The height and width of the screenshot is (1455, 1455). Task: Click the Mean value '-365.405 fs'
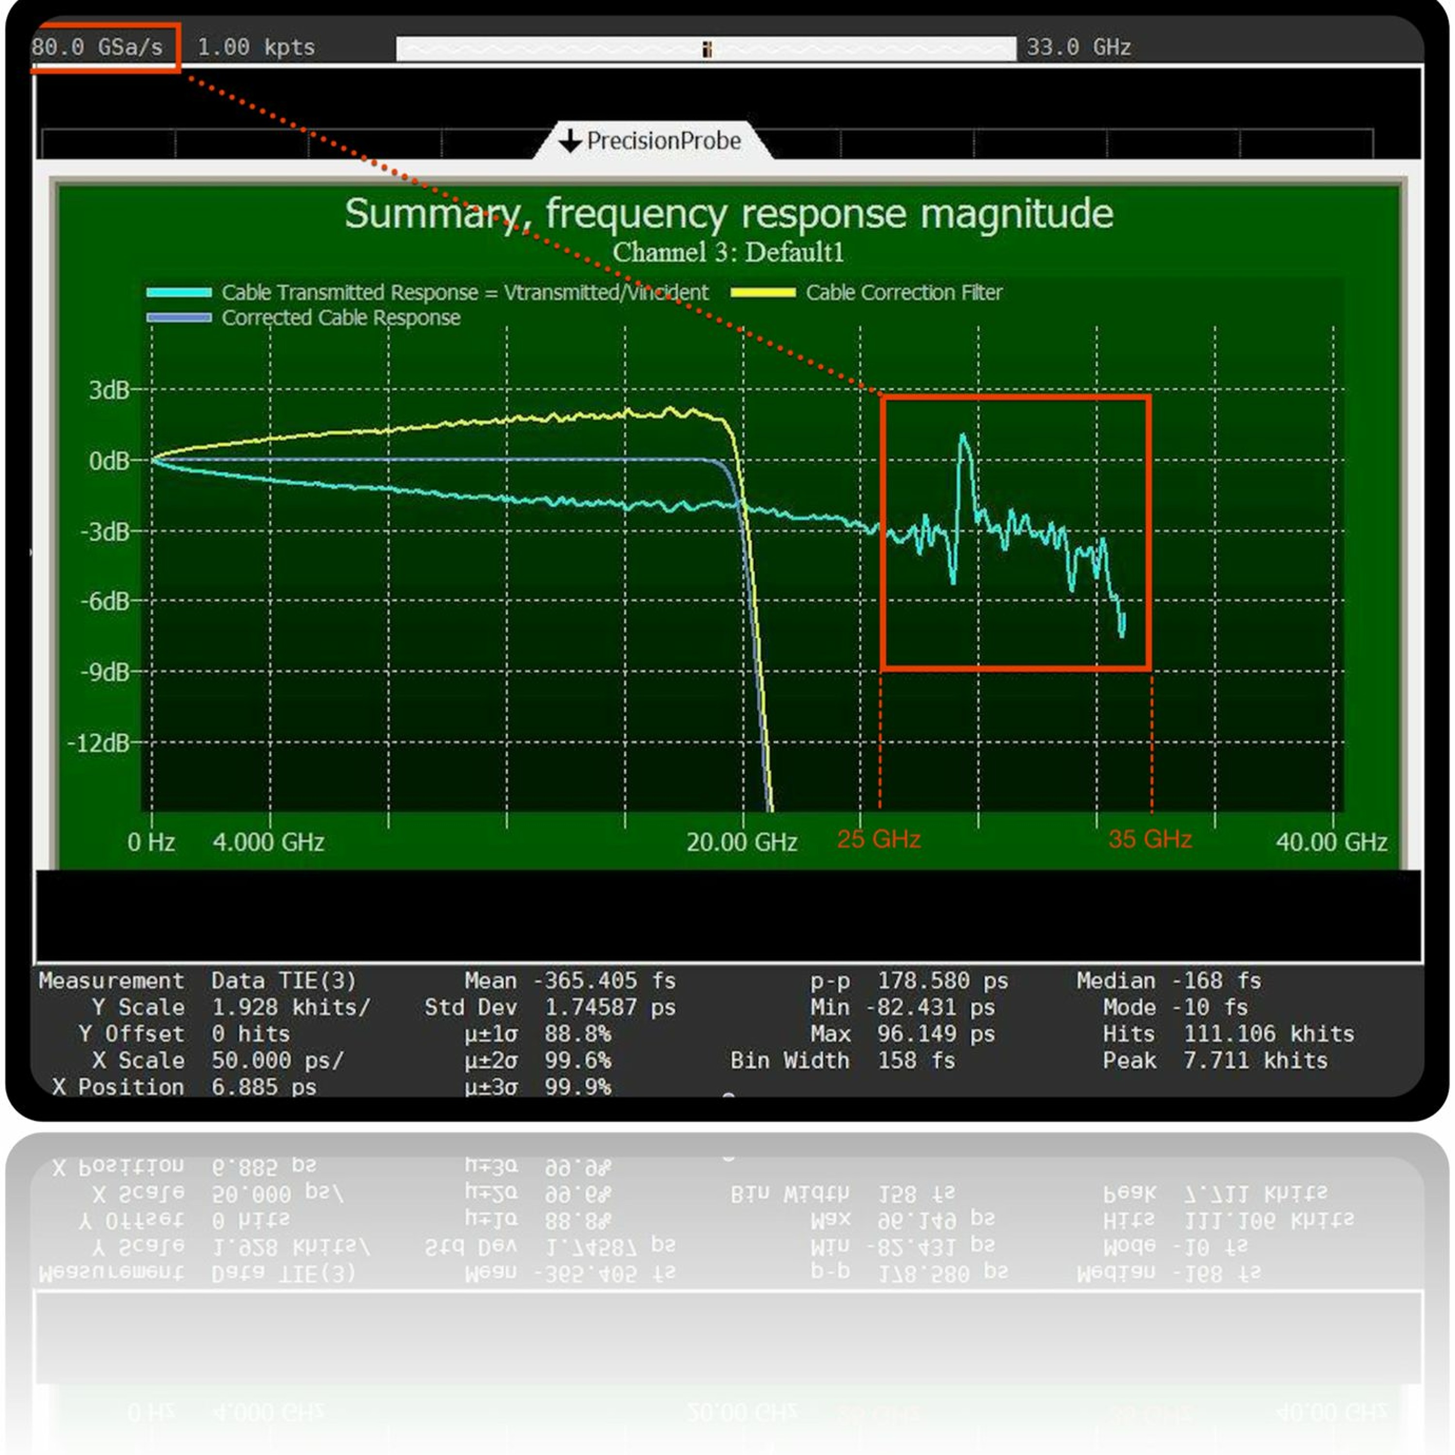click(x=604, y=981)
